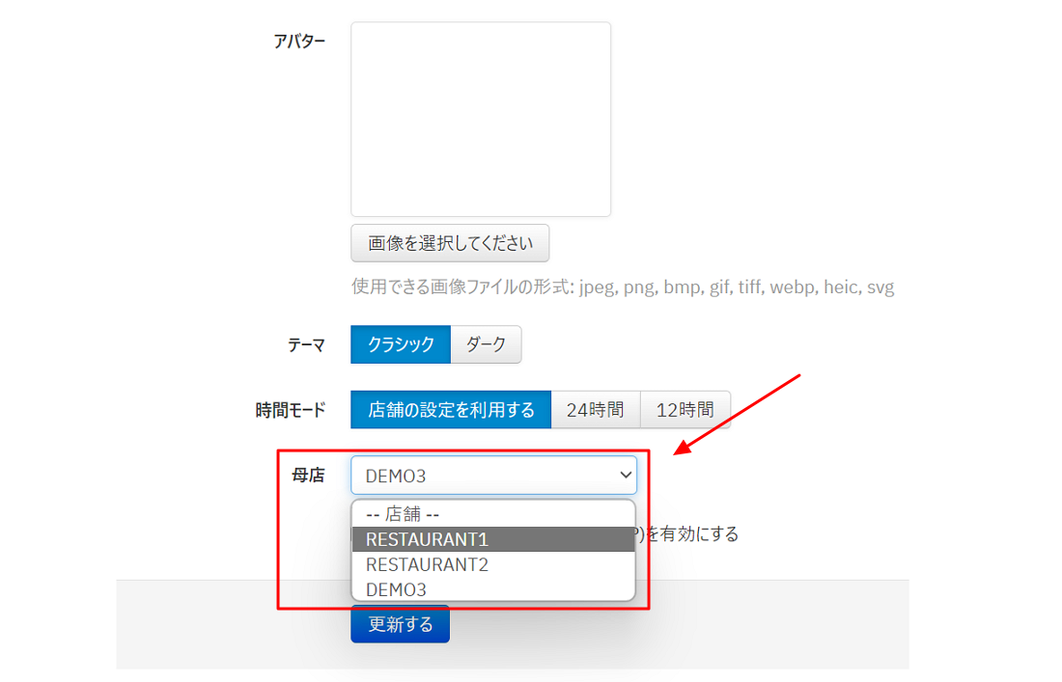1062x682 pixels.
Task: Switch theme to ダーク
Action: pos(486,344)
